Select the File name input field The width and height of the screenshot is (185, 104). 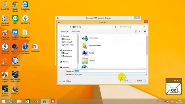(x=110, y=71)
